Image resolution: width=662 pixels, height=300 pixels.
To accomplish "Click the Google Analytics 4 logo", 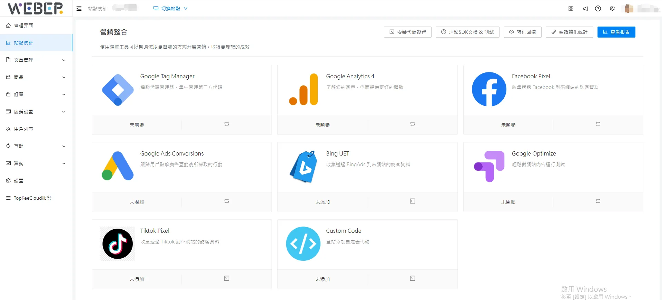I will [304, 89].
